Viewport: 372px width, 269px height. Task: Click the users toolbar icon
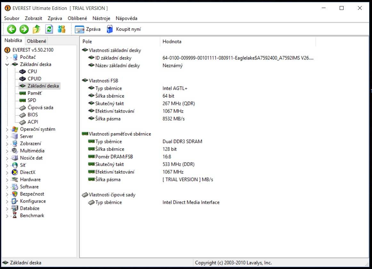61,29
